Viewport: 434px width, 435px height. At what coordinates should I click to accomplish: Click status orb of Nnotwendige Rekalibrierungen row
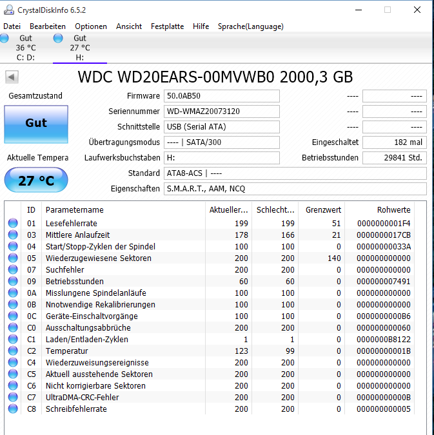coord(13,304)
